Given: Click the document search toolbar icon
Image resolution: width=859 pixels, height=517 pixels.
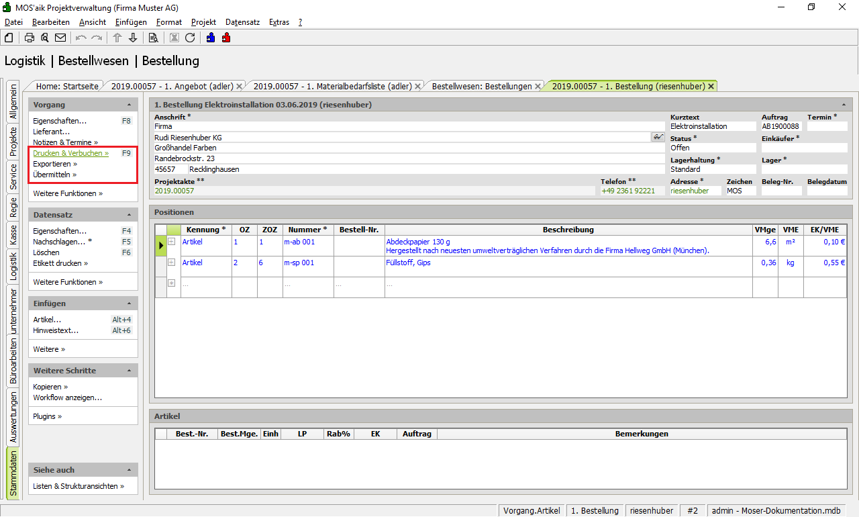Looking at the screenshot, I should (154, 38).
